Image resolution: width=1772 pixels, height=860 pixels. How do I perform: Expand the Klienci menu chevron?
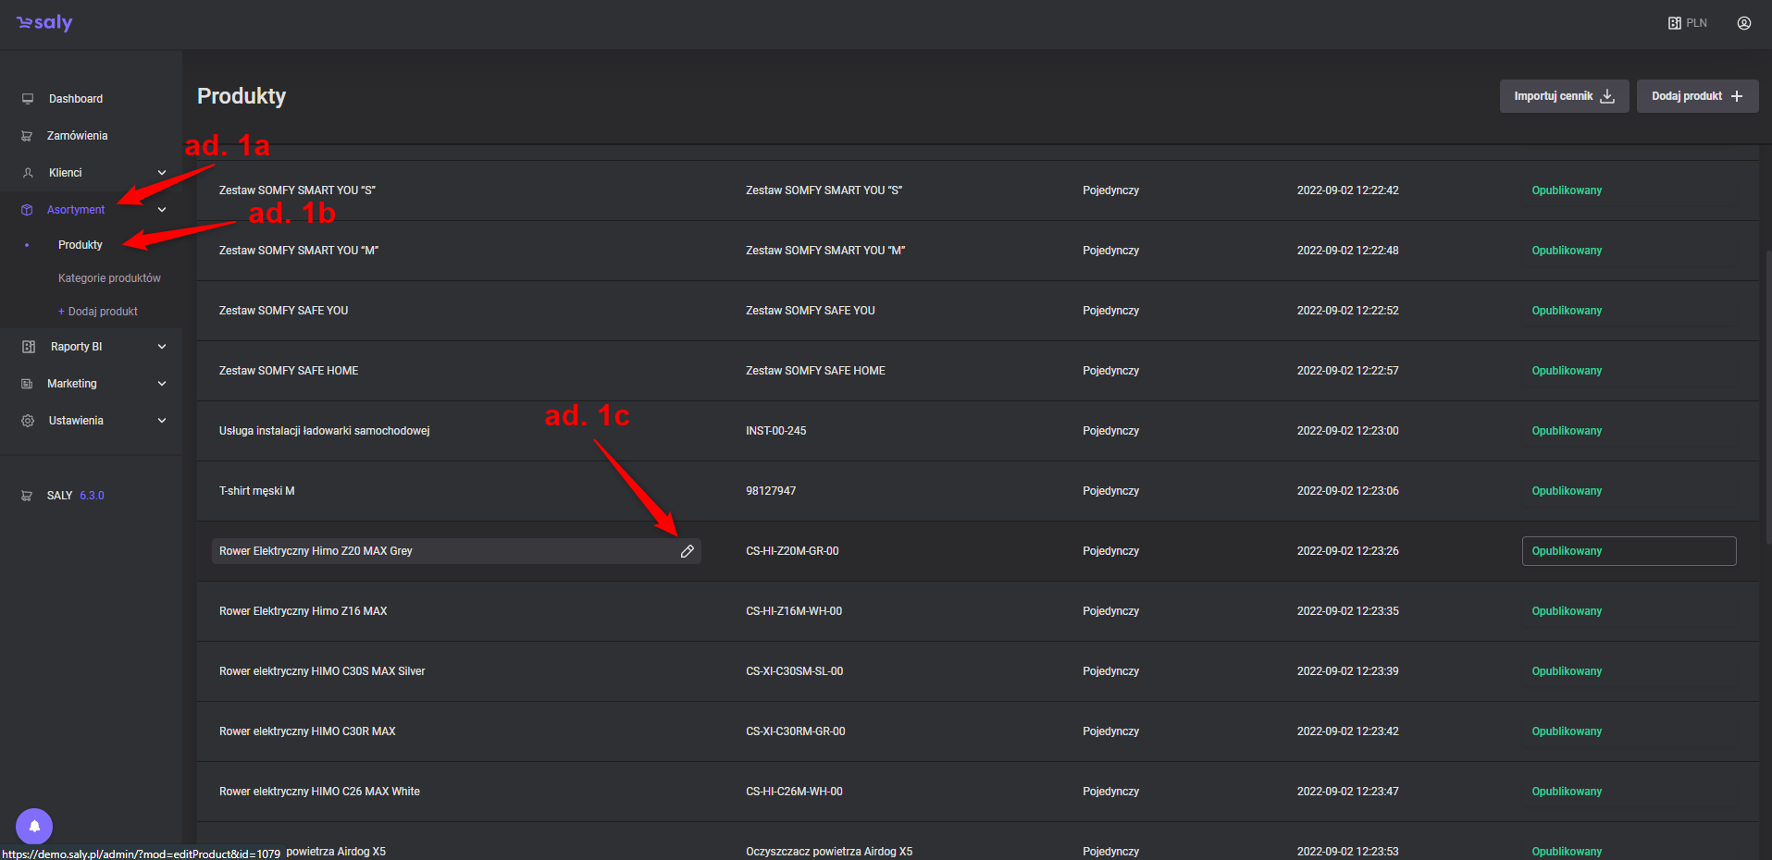click(x=162, y=173)
